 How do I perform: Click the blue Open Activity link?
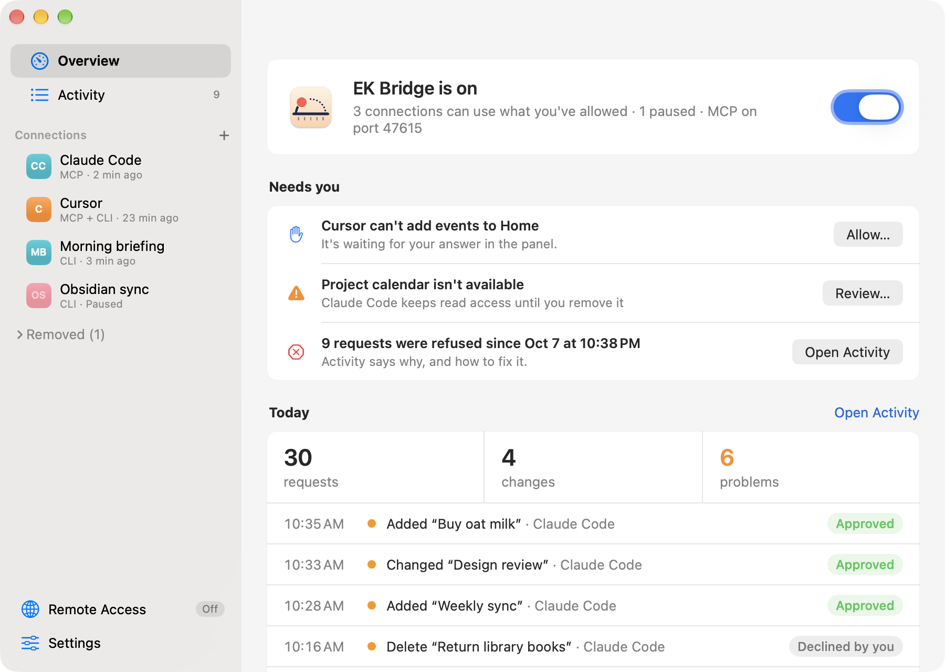point(877,413)
